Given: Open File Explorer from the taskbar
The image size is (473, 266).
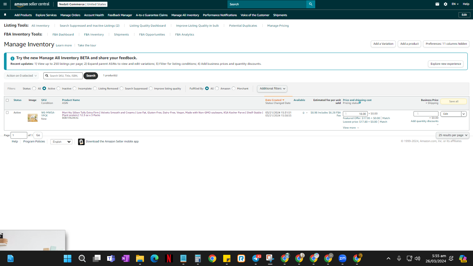Looking at the screenshot, I should click(140, 258).
